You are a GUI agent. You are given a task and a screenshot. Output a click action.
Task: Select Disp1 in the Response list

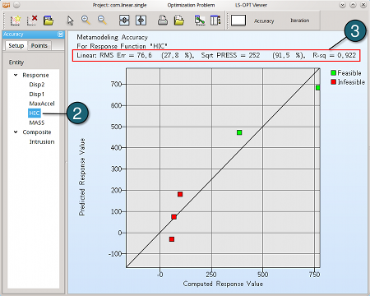36,95
